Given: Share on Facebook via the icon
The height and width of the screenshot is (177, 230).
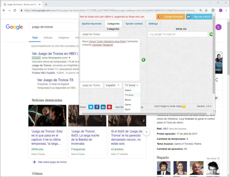Looking at the screenshot, I should 97,107.
